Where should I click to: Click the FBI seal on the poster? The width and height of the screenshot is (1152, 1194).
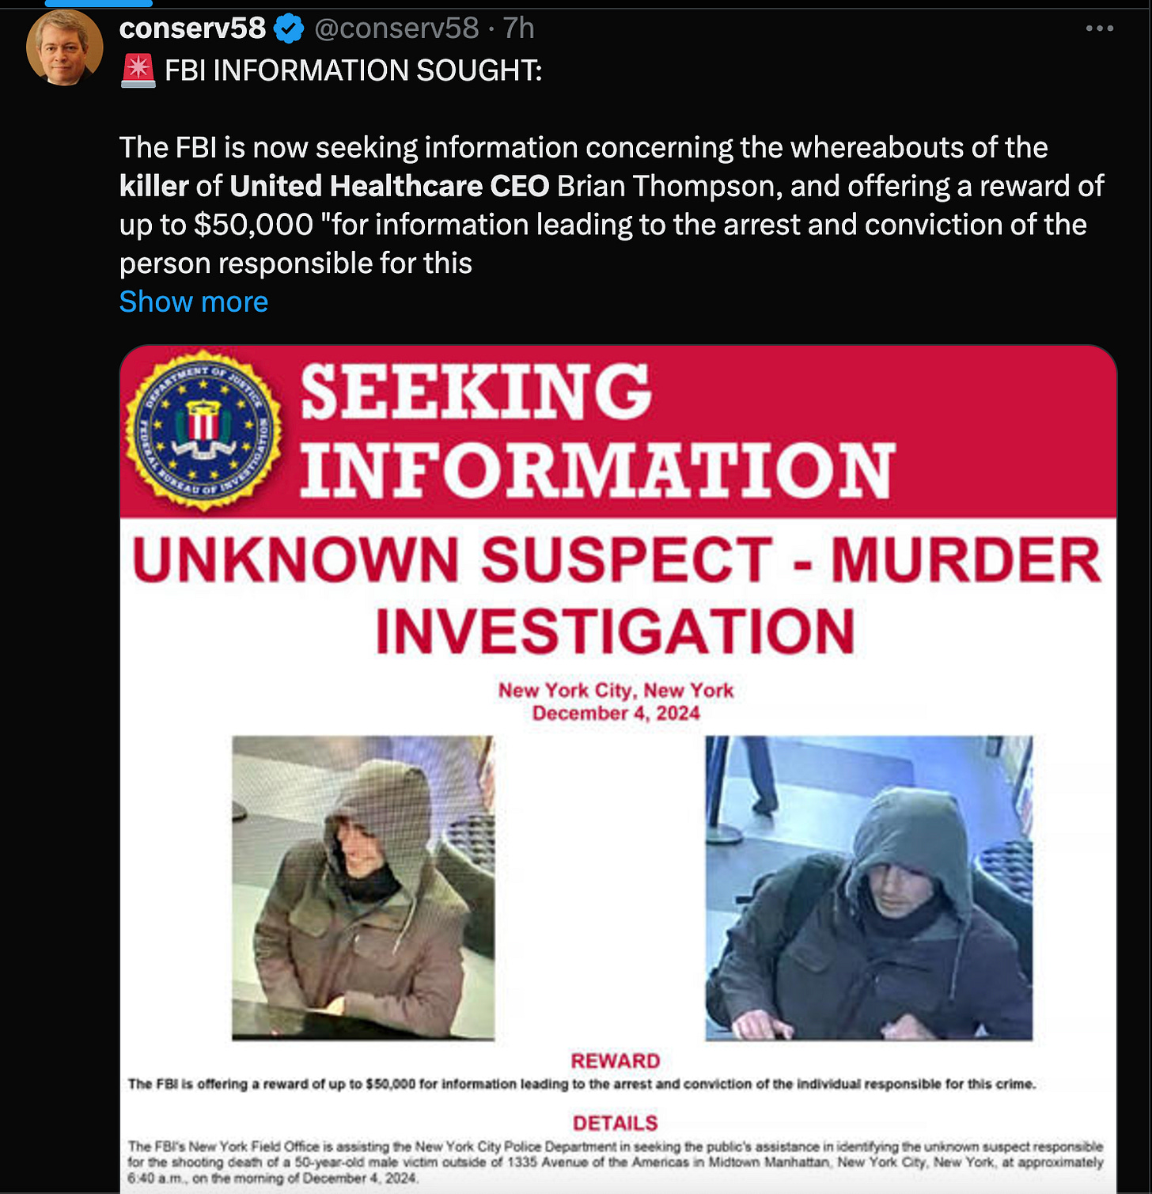point(203,430)
